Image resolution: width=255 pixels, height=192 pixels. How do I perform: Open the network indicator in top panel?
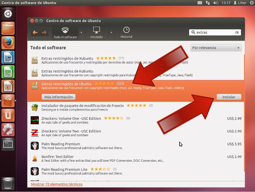208,3
